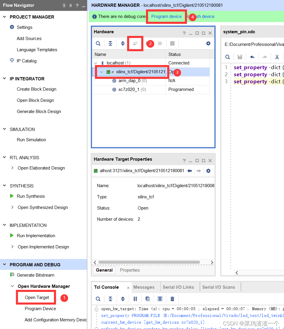The image size is (284, 329).
Task: Click the IP Catalog icon
Action: 12,60
